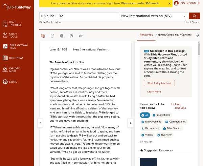Open the Bible News sidebar icon

point(5,58)
